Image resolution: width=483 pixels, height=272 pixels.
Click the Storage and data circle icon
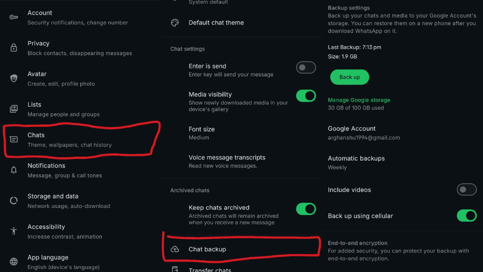(x=14, y=201)
